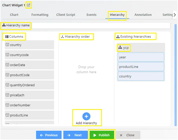Click the hierarchy icon beside ycp
Image resolution: width=178 pixels, height=140 pixels.
[120, 47]
